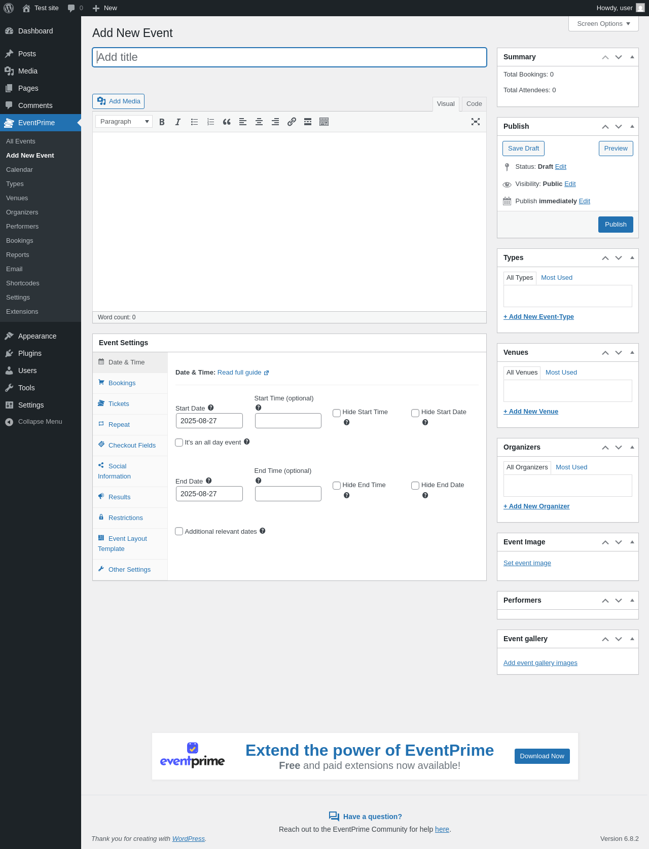Switch to the Code editor tab
This screenshot has width=649, height=849.
[x=474, y=104]
